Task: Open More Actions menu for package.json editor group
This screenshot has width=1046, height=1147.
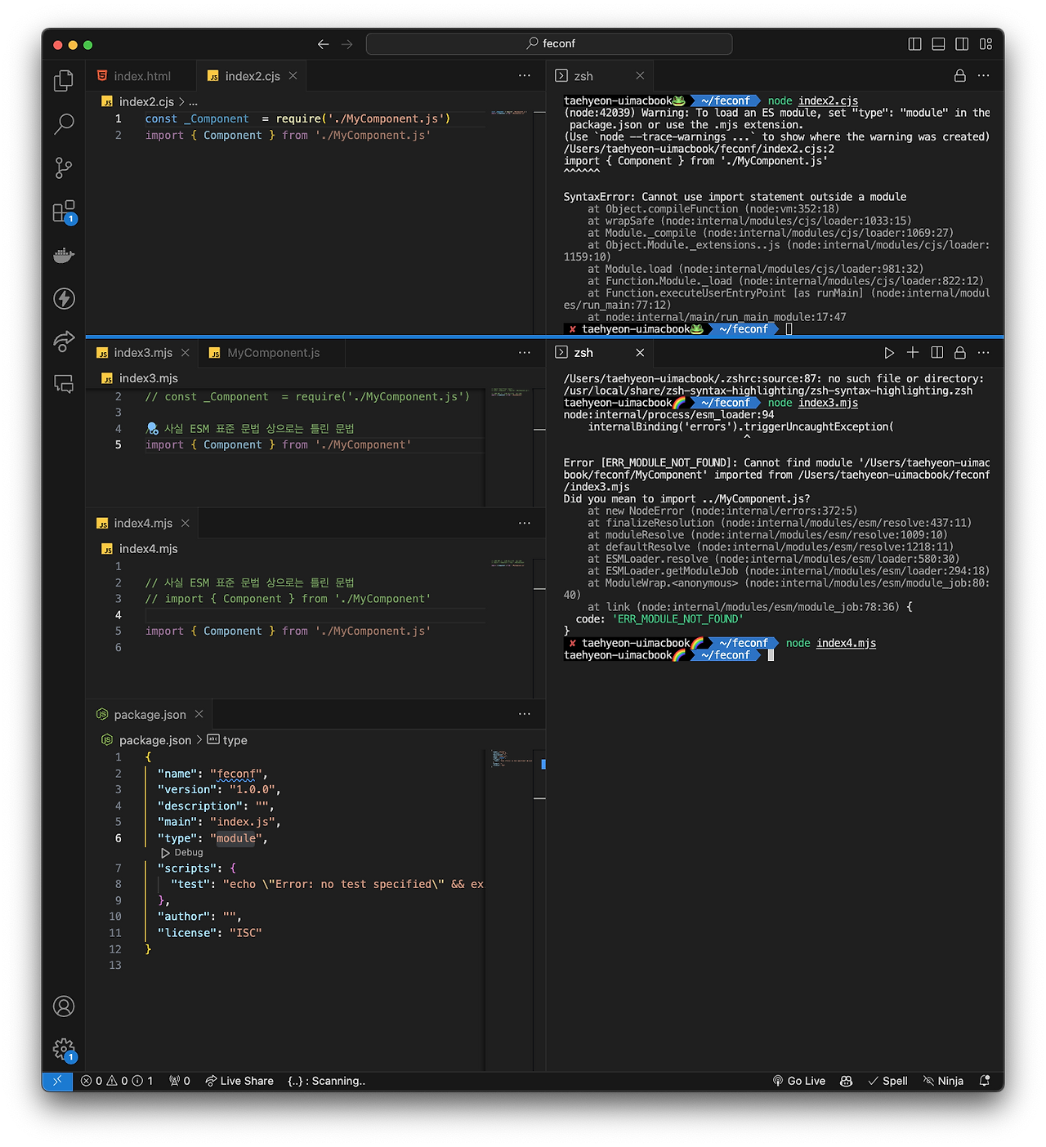Action: point(525,714)
